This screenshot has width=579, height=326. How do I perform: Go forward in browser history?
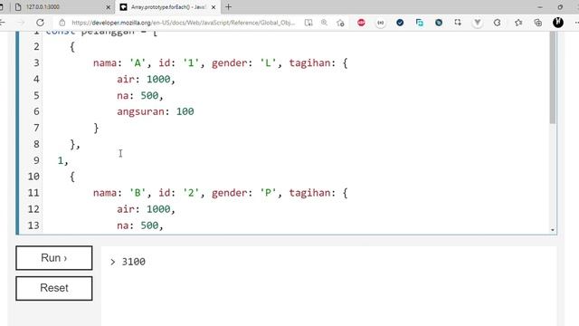tap(20, 23)
